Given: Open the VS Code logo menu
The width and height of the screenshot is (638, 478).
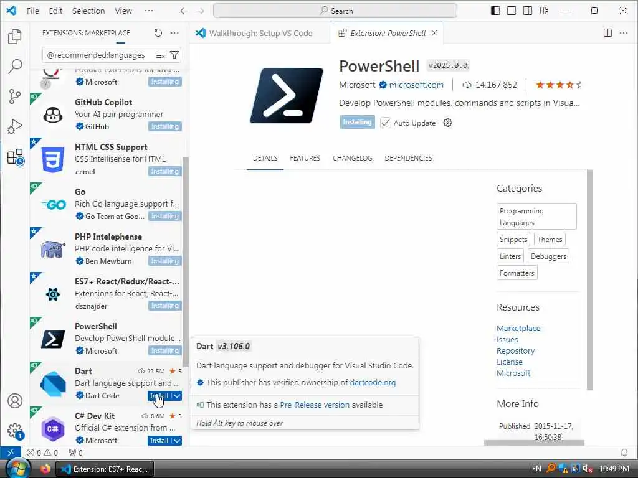Looking at the screenshot, I should pos(11,11).
